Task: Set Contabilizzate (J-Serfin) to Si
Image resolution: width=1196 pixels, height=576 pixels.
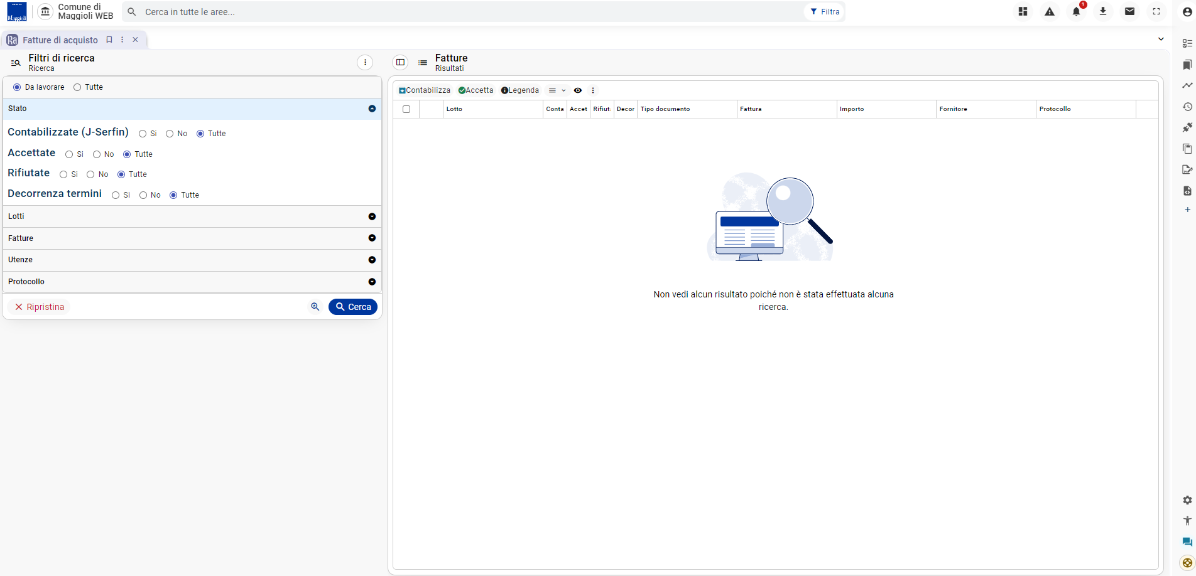Action: pyautogui.click(x=143, y=134)
